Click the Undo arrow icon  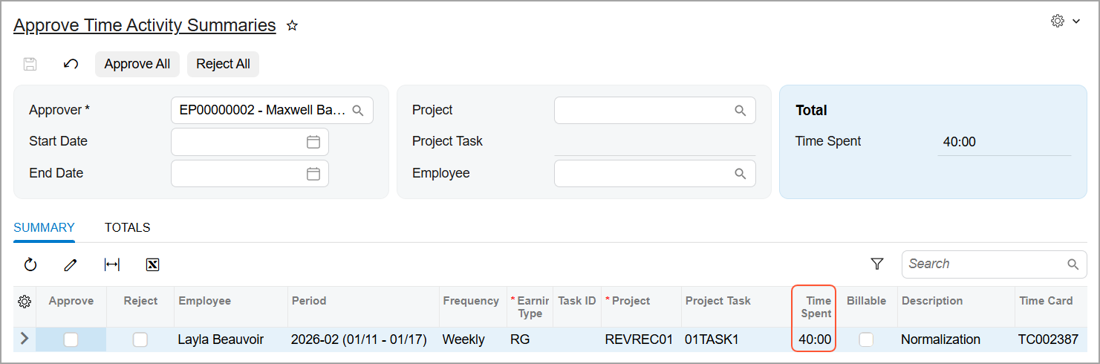pyautogui.click(x=71, y=64)
